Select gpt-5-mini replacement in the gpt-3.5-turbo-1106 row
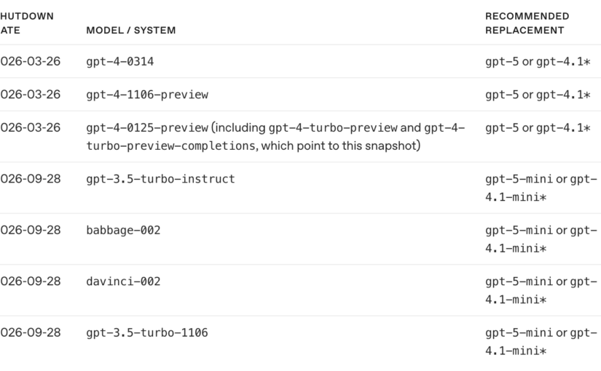Image resolution: width=601 pixels, height=371 pixels. pos(519,332)
